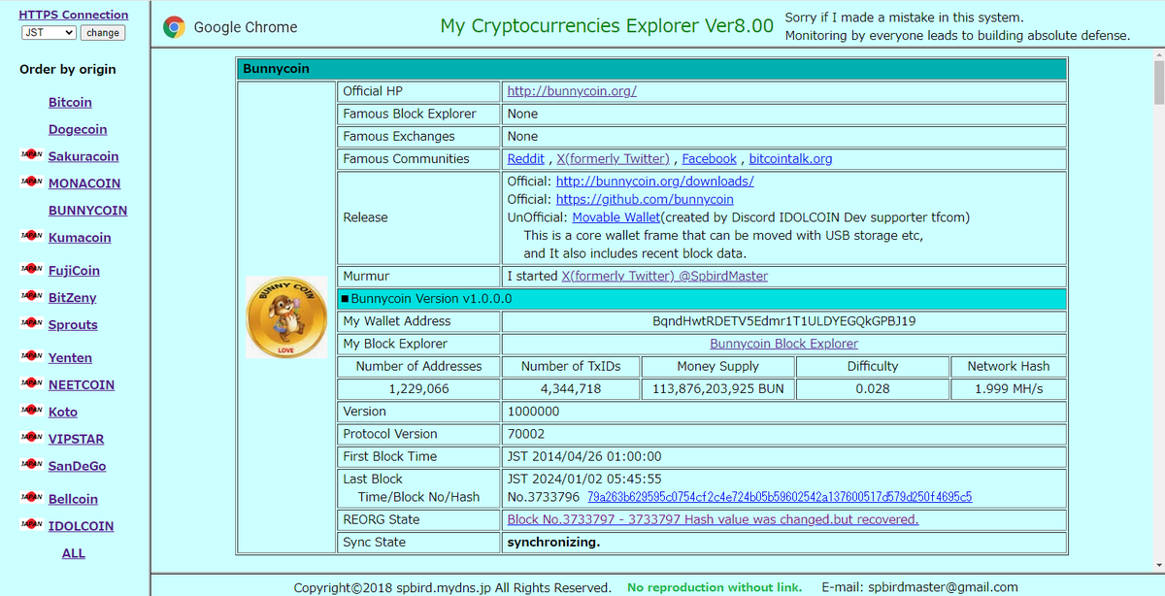The height and width of the screenshot is (596, 1165).
Task: Open Sprouts in the sidebar
Action: pos(73,325)
